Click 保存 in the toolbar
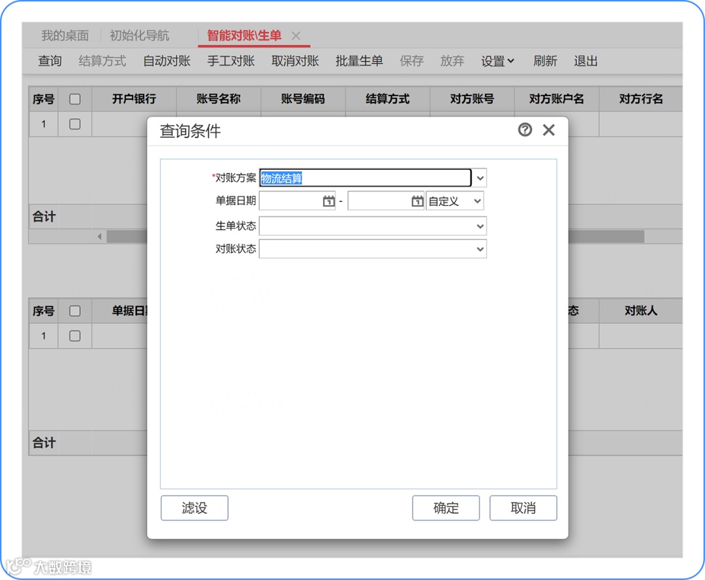Viewport: 705px width, 580px height. pyautogui.click(x=412, y=61)
